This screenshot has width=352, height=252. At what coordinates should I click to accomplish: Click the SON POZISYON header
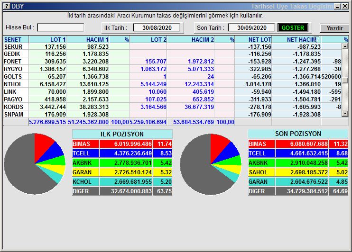click(298, 134)
